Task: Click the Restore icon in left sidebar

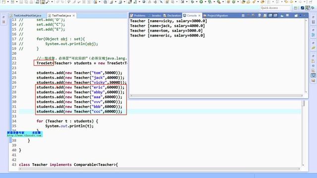Action: [x=3, y=17]
